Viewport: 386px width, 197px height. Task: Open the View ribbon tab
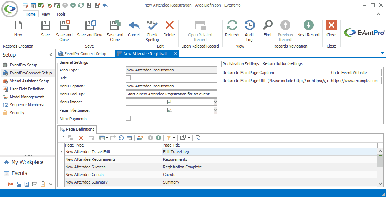(46, 14)
